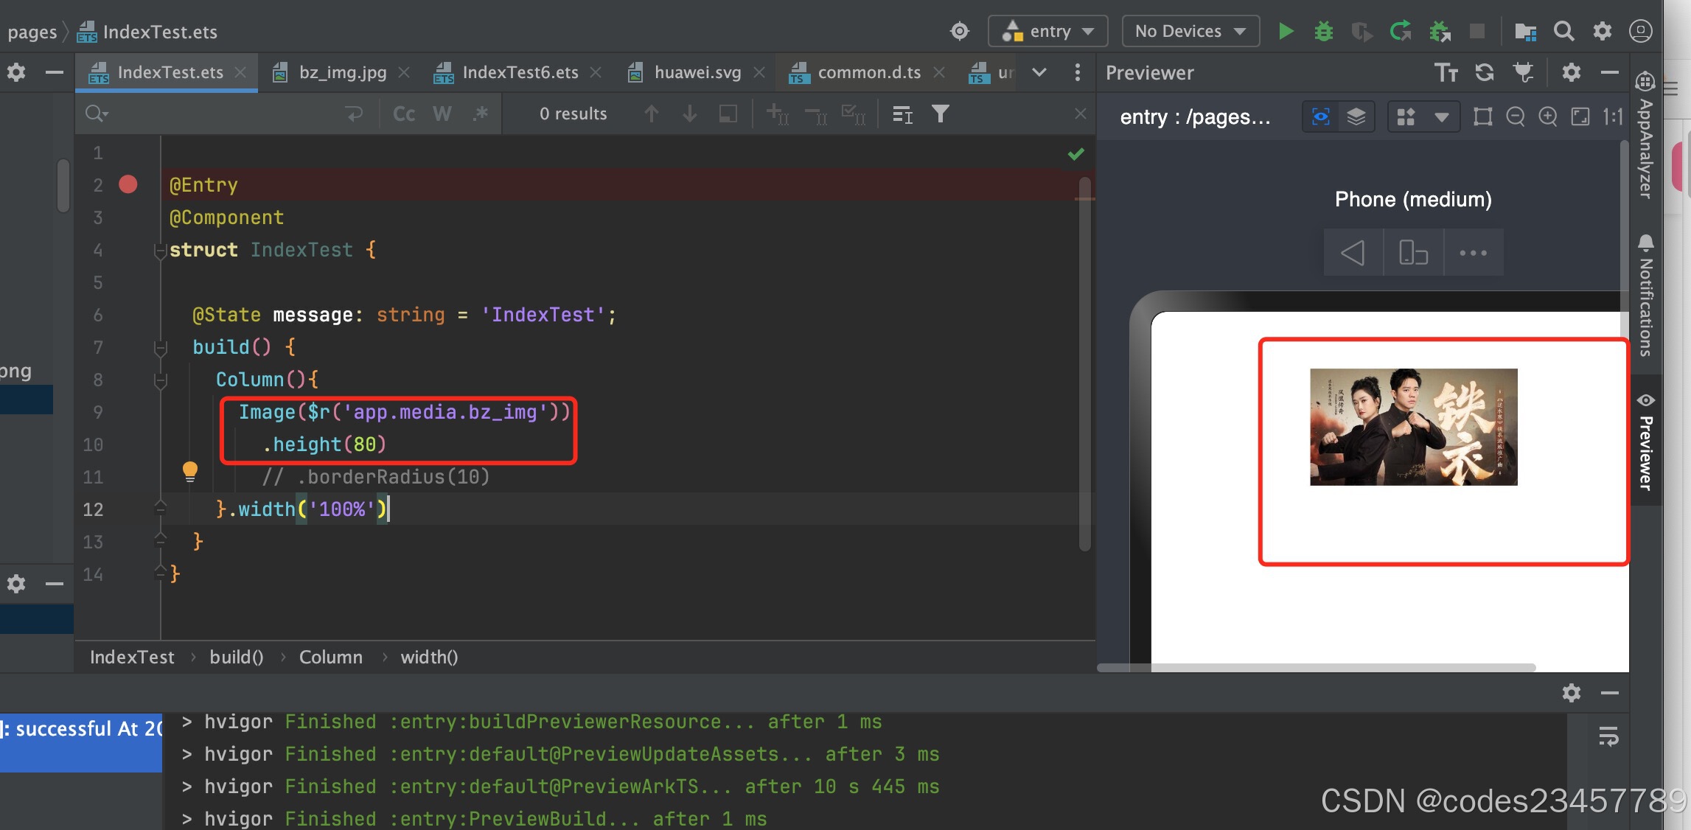Click the build() breadcrumb item

pos(236,657)
